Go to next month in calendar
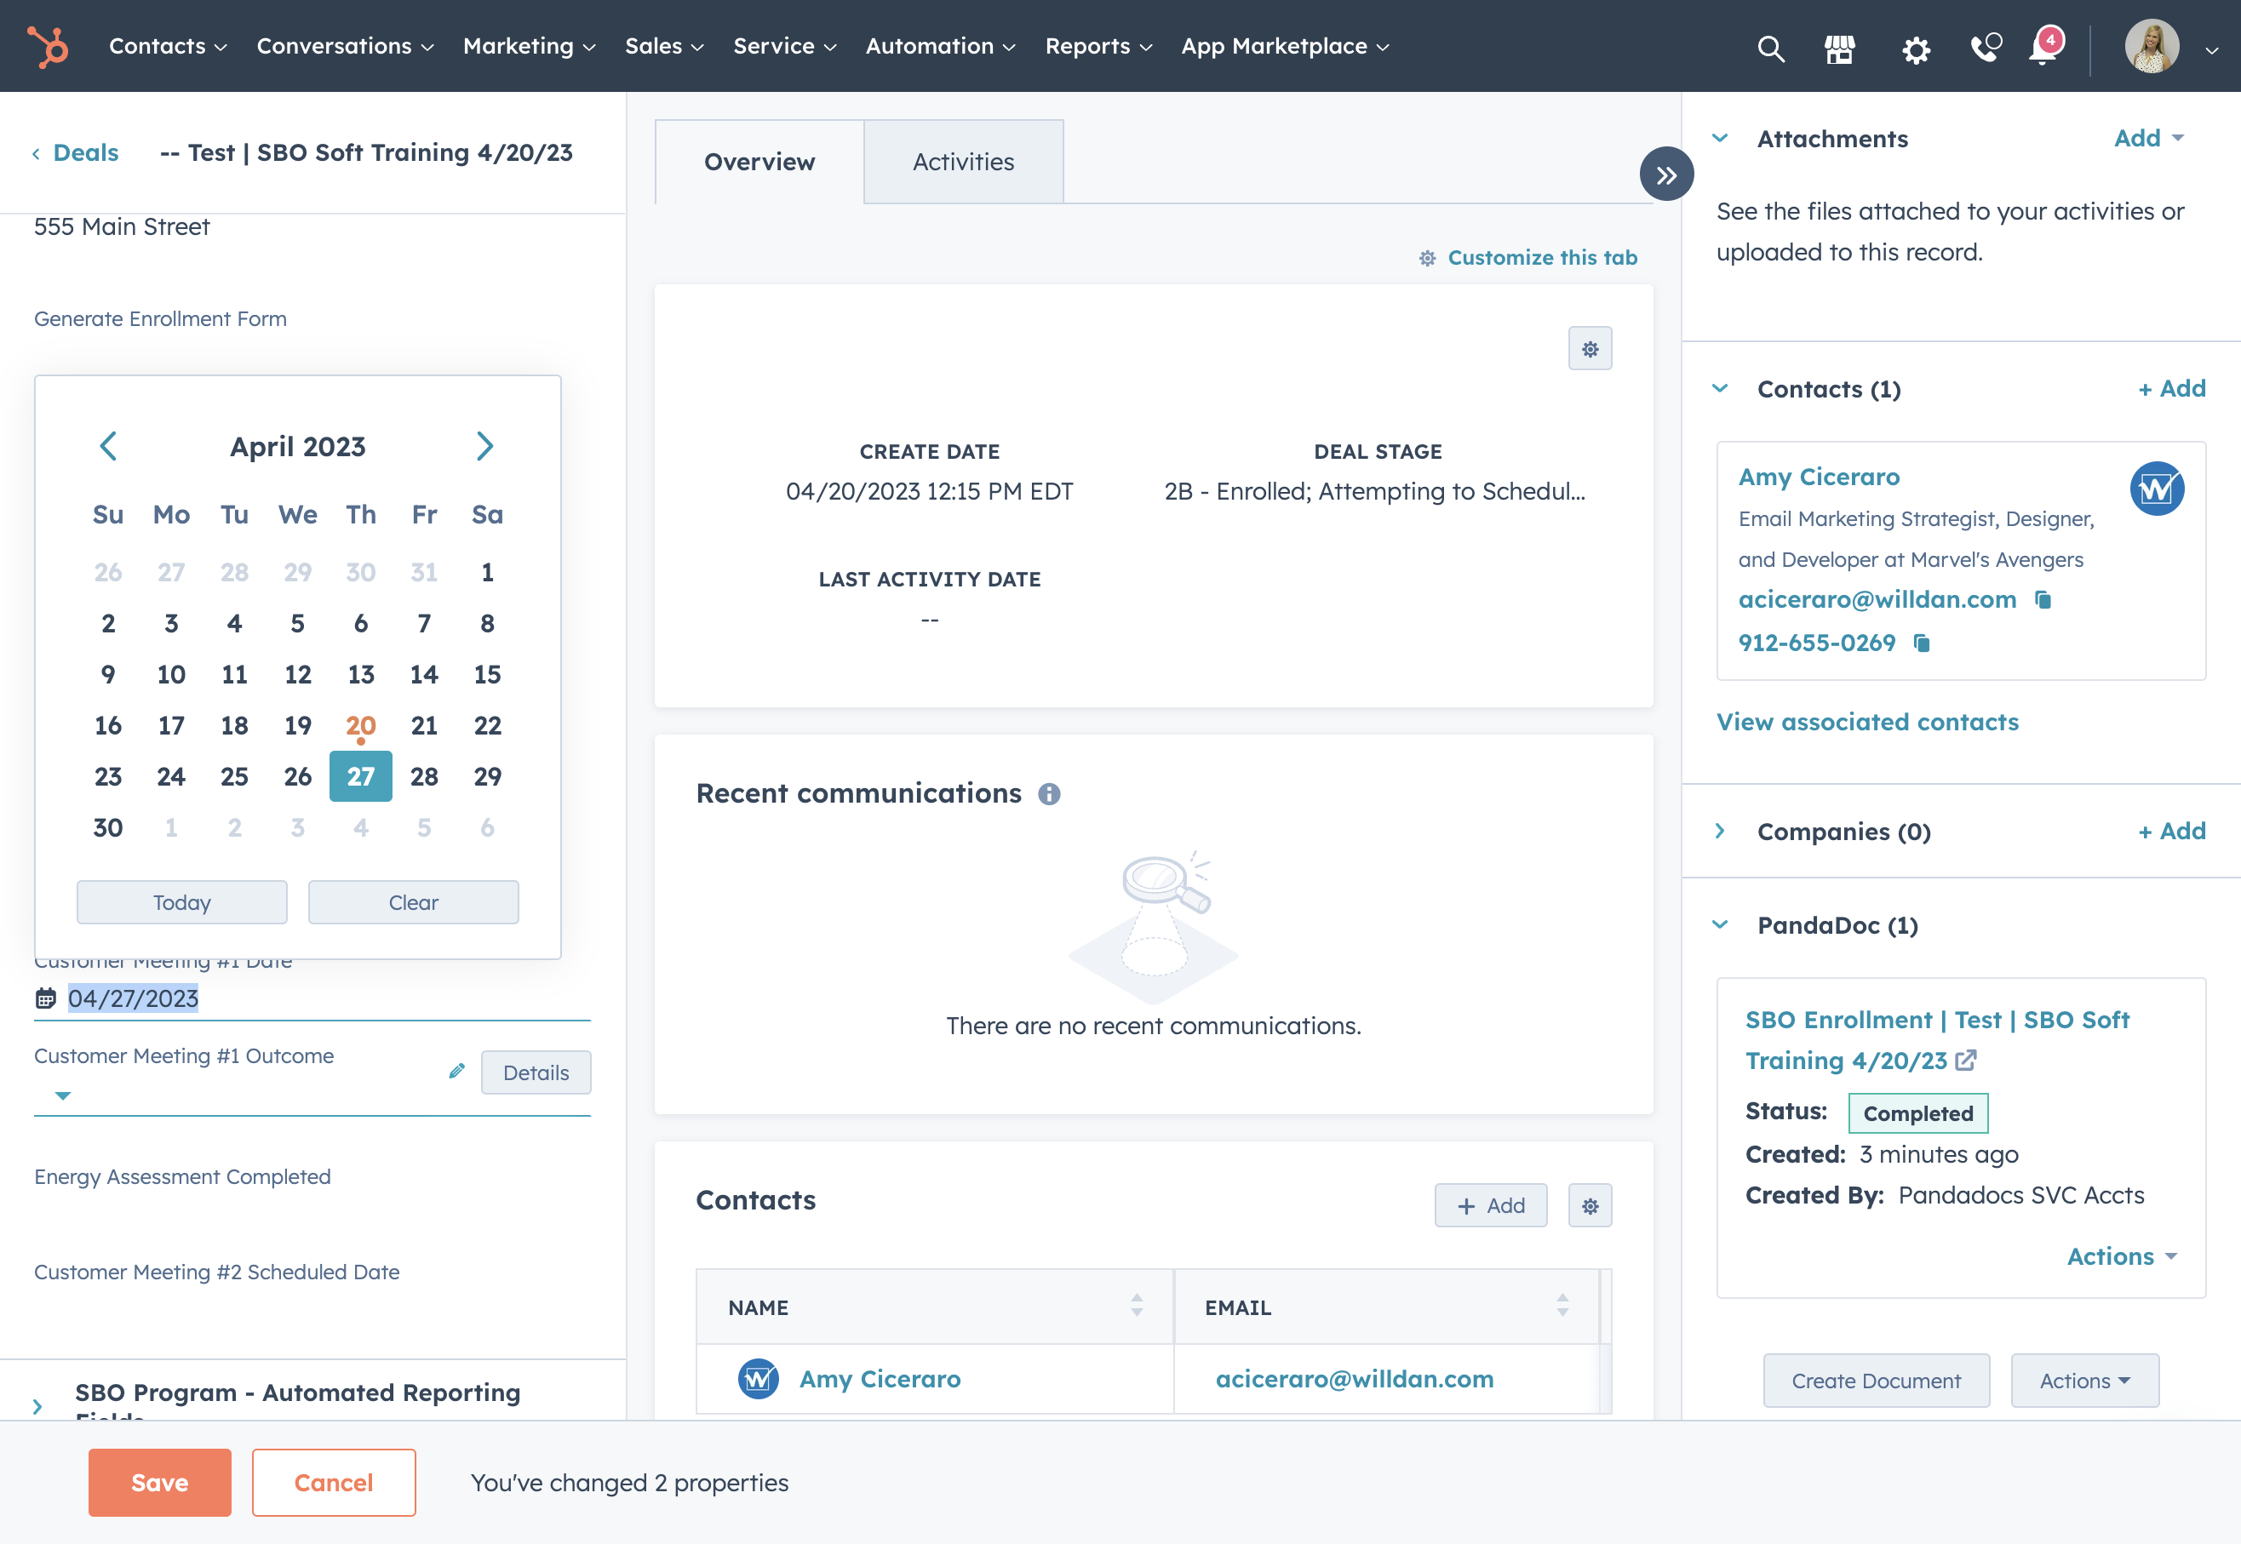This screenshot has width=2241, height=1544. click(484, 446)
